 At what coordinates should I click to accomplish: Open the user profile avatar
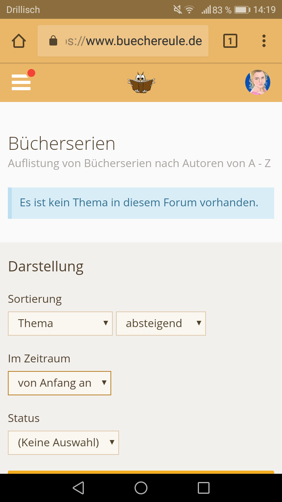tap(257, 82)
